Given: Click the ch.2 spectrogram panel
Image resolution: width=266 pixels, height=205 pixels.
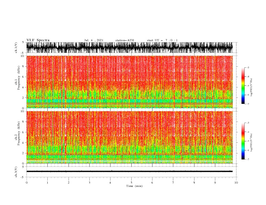Looking at the screenshot, I should pyautogui.click(x=129, y=137).
